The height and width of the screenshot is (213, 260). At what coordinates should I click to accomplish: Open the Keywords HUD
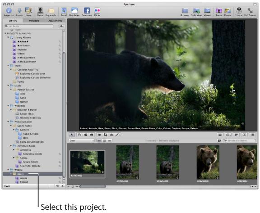coord(51,12)
